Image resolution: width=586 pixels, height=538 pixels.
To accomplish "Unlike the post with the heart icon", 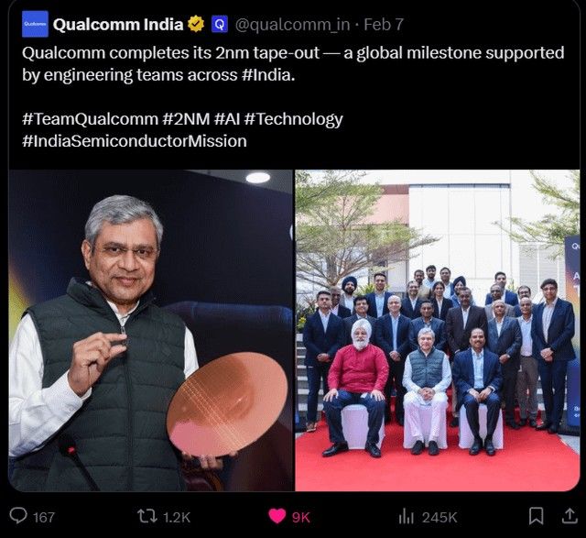I will [x=277, y=517].
